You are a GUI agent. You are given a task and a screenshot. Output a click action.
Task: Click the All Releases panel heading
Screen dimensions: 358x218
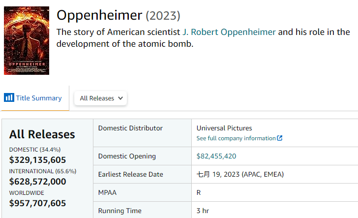point(42,134)
